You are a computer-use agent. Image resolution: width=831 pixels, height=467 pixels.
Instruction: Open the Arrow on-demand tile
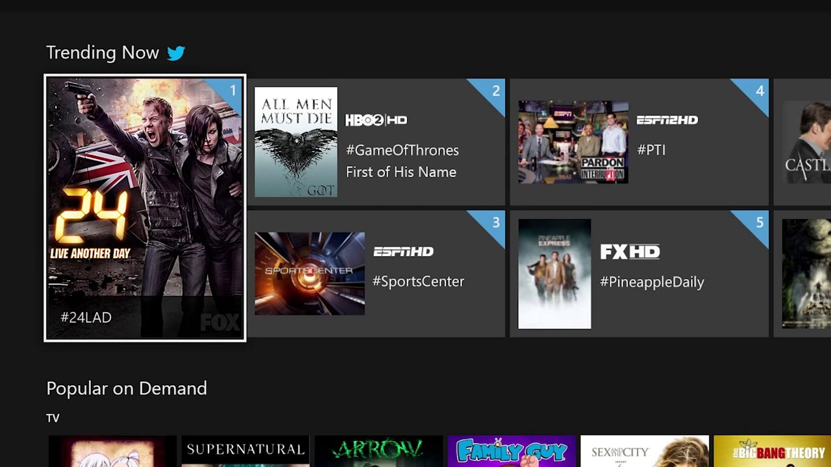[378, 451]
